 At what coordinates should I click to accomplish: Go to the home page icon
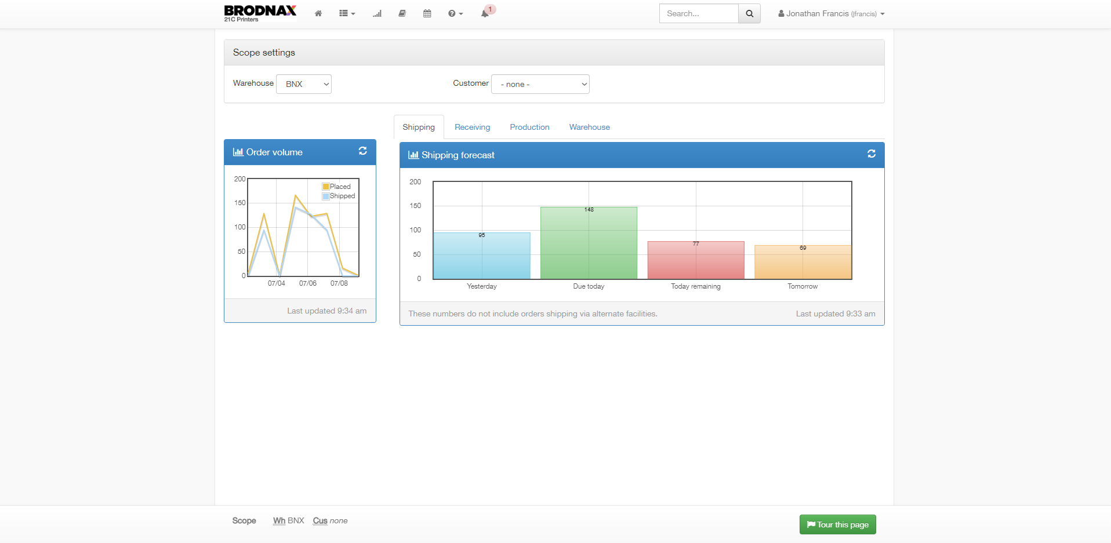point(318,13)
